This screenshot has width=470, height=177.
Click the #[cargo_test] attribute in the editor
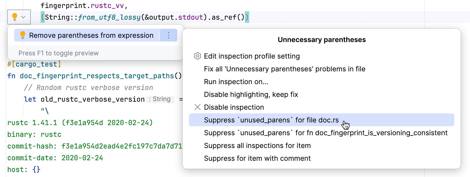point(34,64)
